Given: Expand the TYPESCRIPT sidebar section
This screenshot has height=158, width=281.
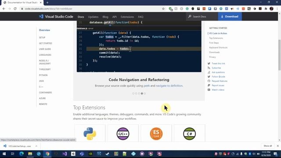Looking at the screenshot, I should [x=45, y=69].
